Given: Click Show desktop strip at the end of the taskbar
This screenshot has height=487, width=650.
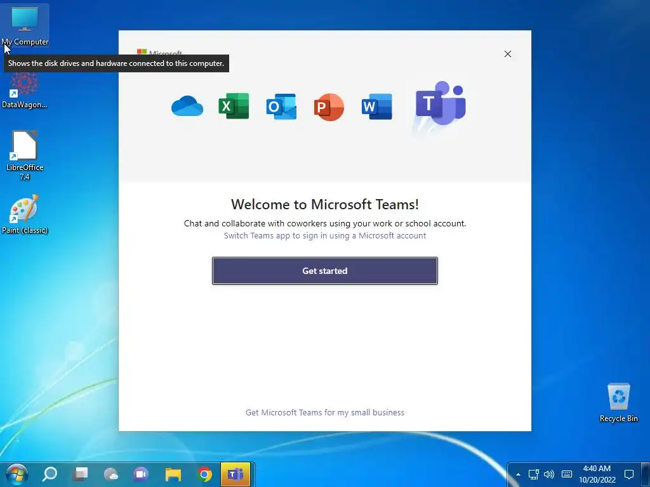Looking at the screenshot, I should tap(645, 474).
